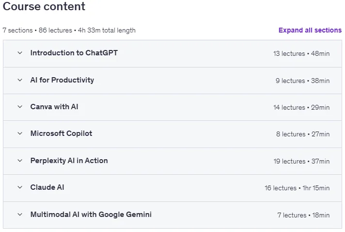Select the Microsoft Copilot section title
The image size is (345, 232).
61,133
